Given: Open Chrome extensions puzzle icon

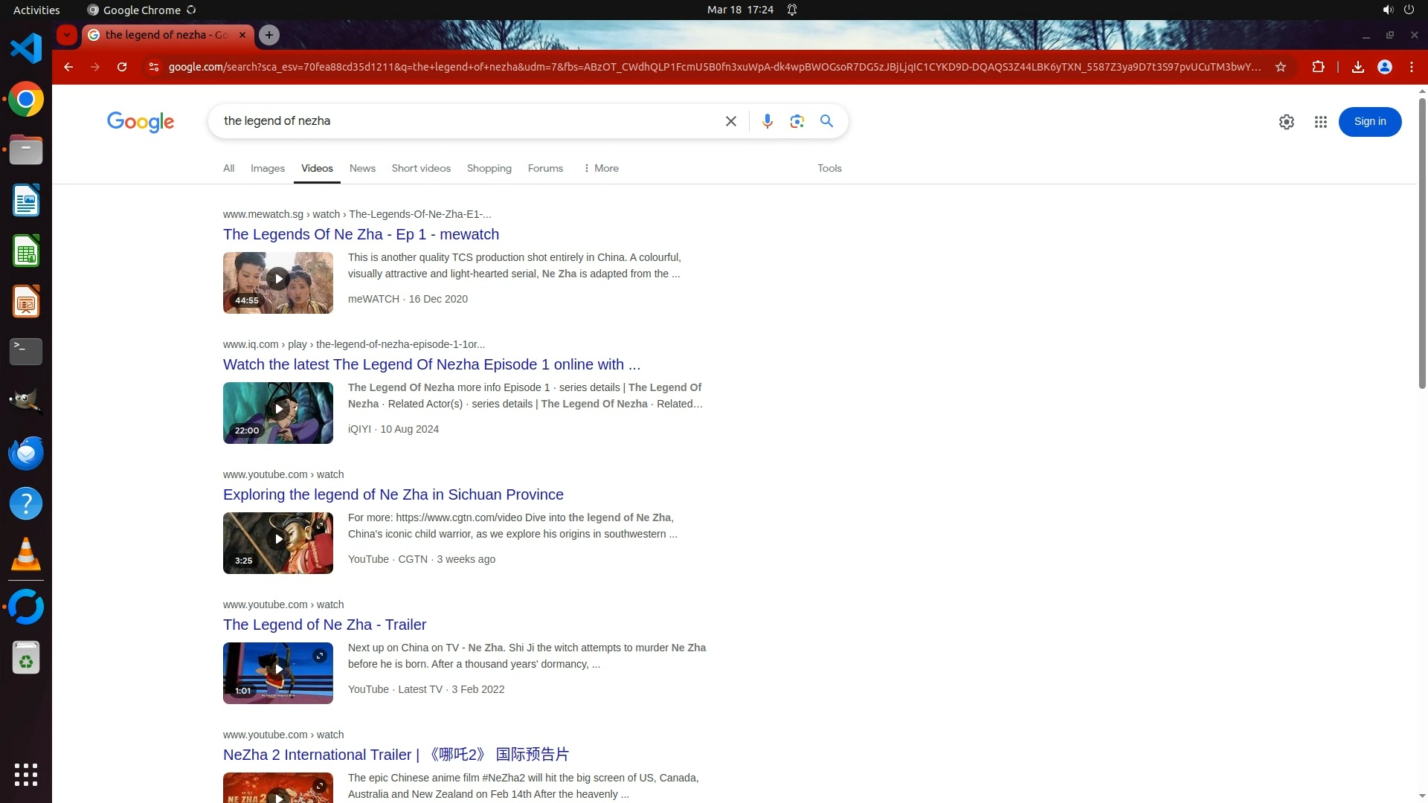Looking at the screenshot, I should [x=1318, y=67].
